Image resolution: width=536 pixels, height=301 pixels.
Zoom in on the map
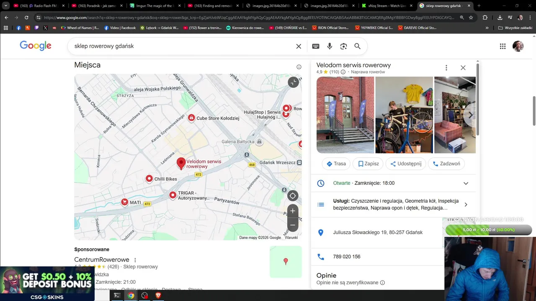coord(293,211)
